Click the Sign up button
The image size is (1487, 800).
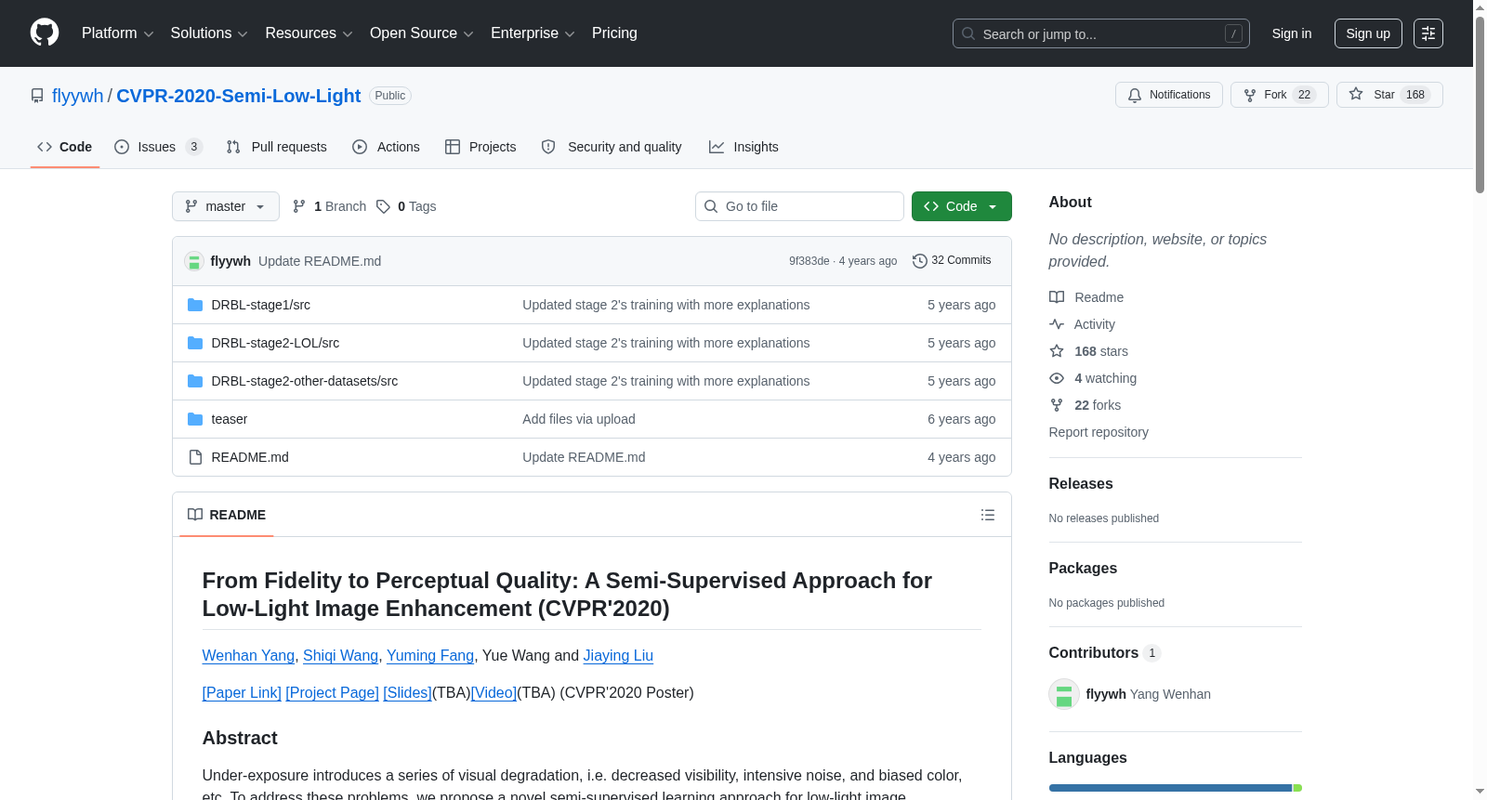1368,33
